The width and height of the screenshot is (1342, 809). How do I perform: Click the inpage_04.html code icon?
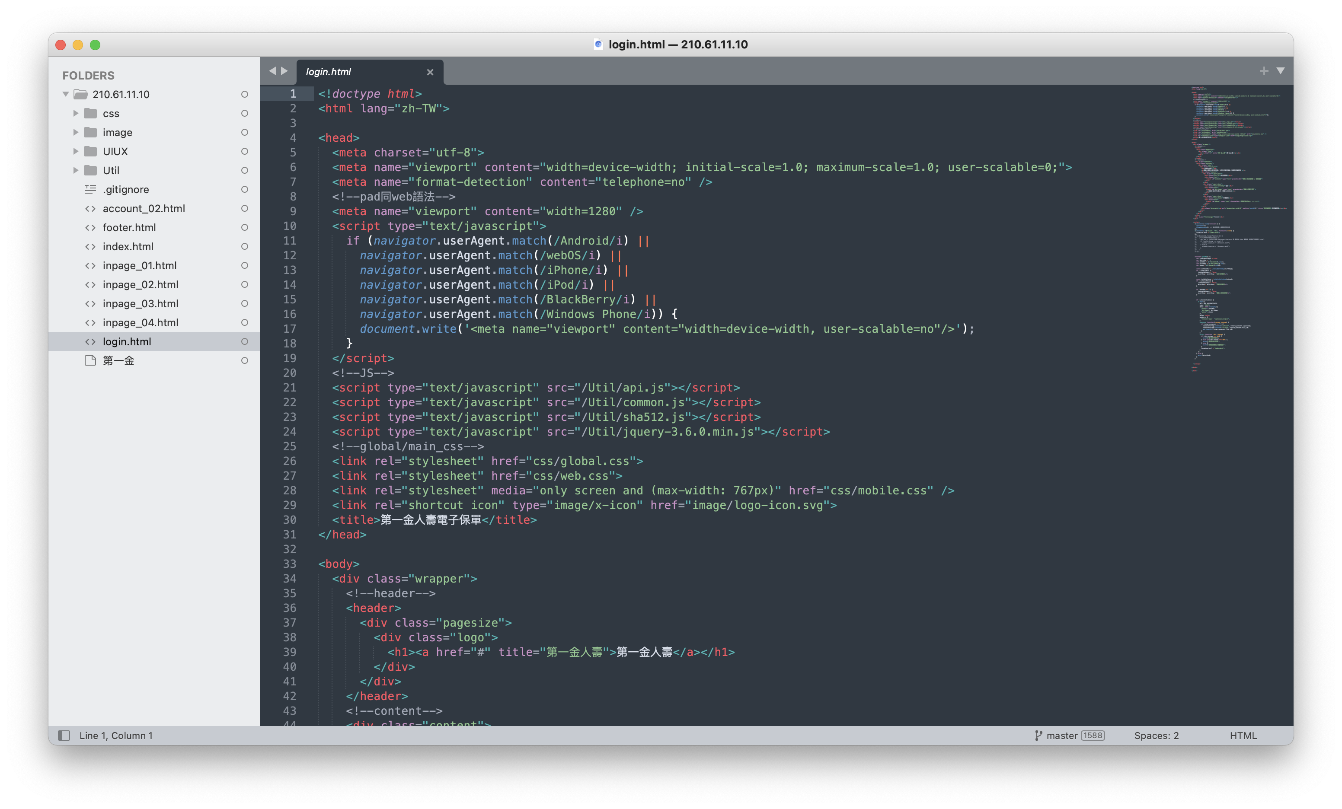(90, 323)
